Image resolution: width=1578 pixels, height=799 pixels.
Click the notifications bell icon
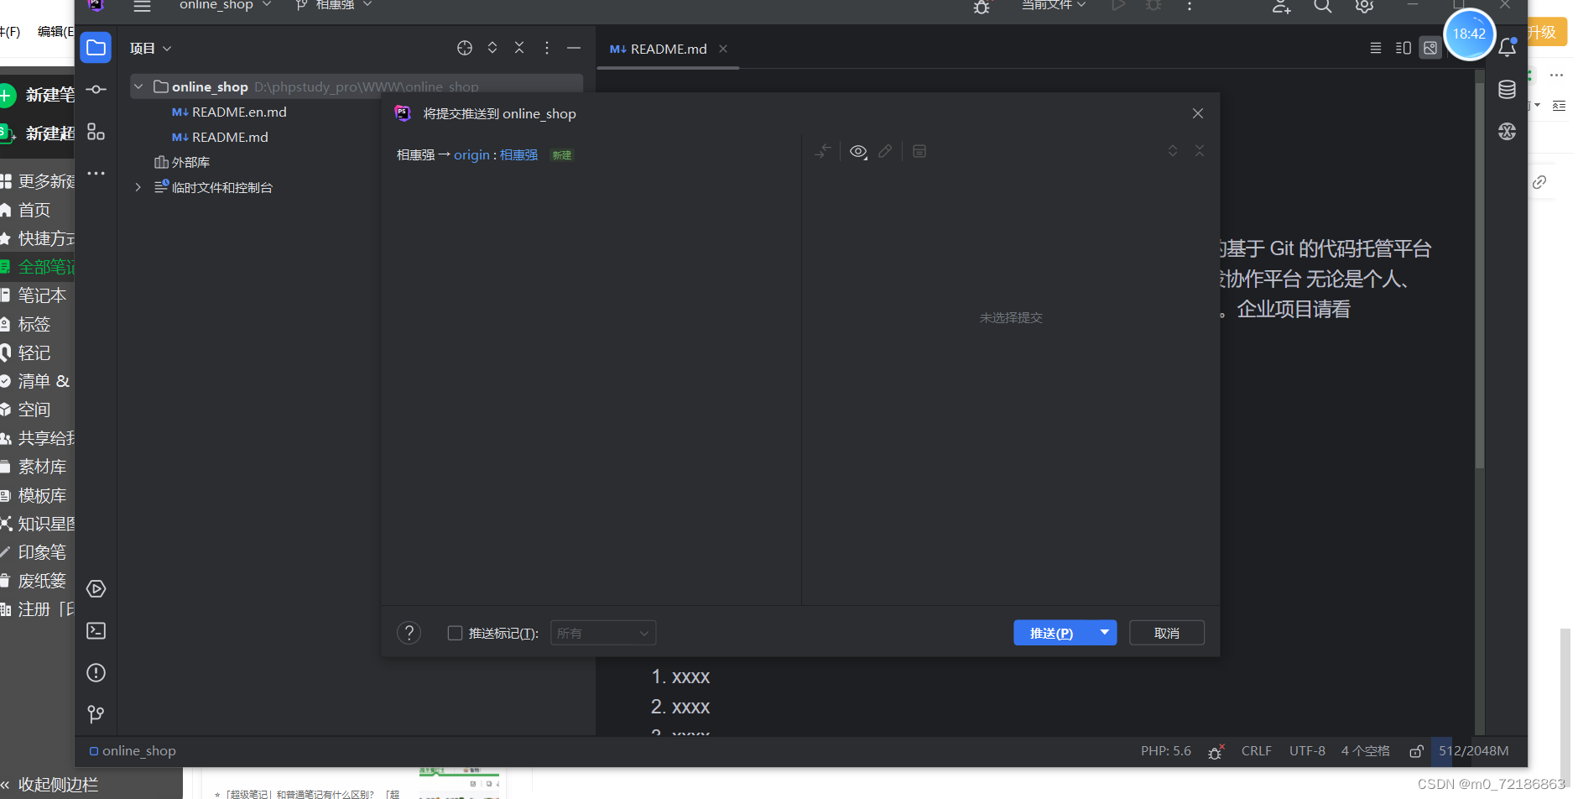tap(1508, 48)
